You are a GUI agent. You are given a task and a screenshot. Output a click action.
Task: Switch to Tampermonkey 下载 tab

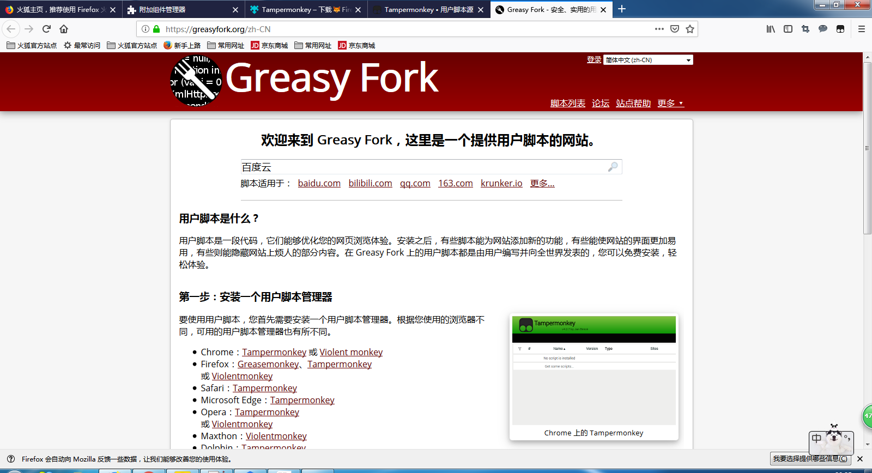click(x=306, y=10)
